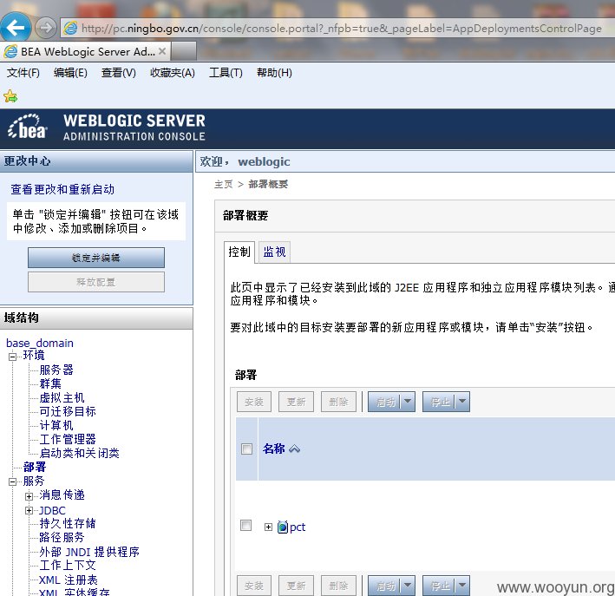Image resolution: width=615 pixels, height=596 pixels.
Task: Open the pct deployment link
Action: pos(298,527)
